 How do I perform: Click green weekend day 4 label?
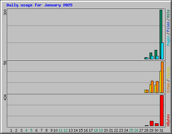point(26,130)
